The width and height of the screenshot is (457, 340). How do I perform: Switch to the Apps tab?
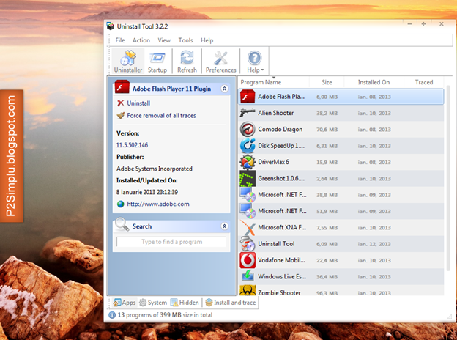point(125,303)
